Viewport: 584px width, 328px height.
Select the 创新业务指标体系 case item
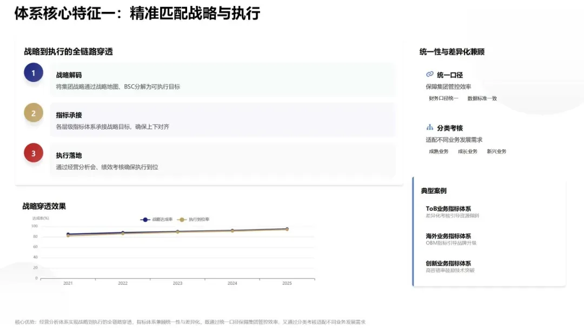click(448, 263)
